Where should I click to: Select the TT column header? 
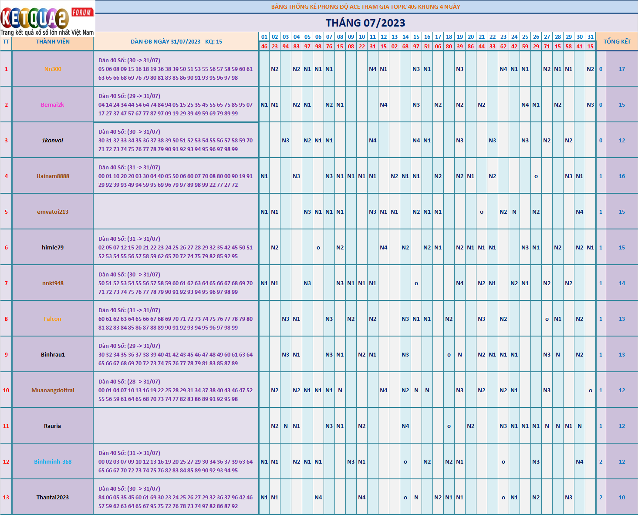6,42
